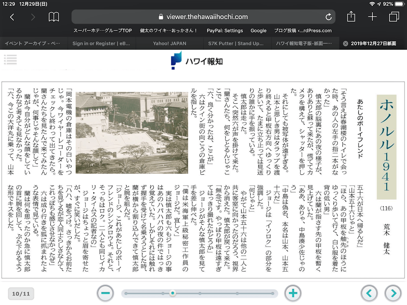Zoom in with the plus button
This screenshot has height=305, width=407.
[x=293, y=293]
